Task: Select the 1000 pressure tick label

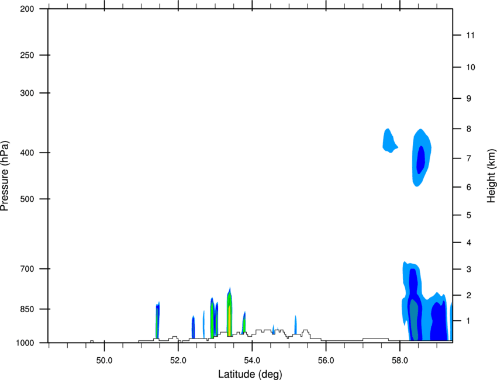Action: click(x=25, y=343)
